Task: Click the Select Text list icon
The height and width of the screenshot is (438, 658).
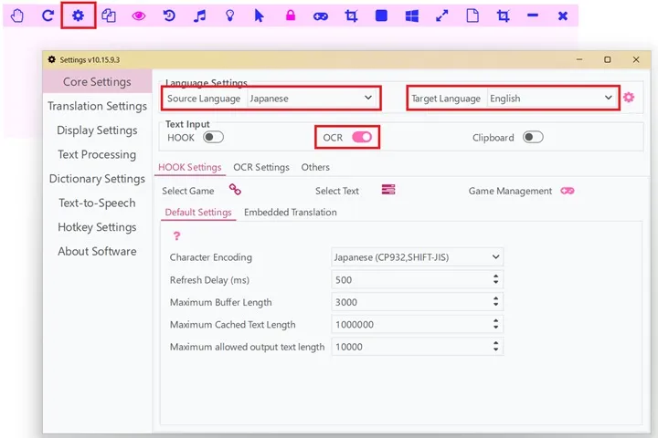Action: [388, 190]
